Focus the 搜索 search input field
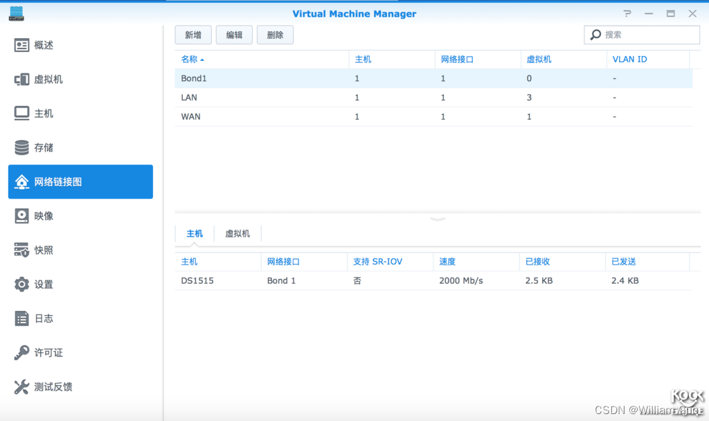Screen dimensions: 709x421 point(649,35)
